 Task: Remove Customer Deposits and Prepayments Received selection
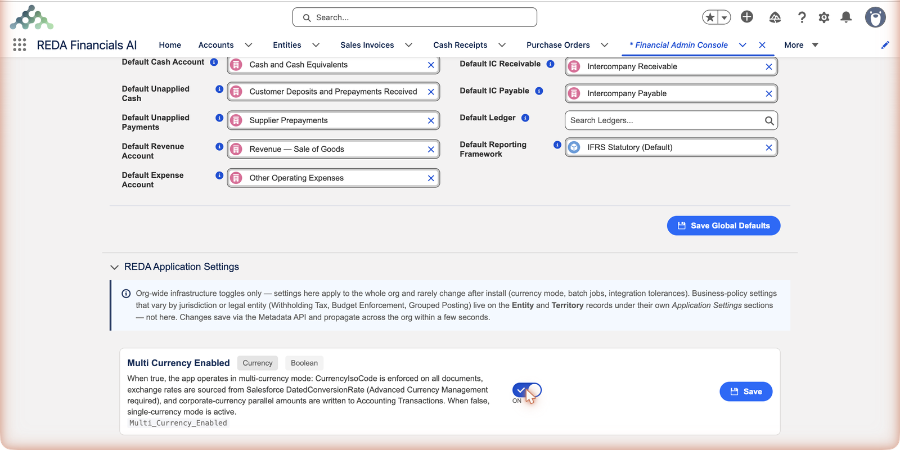point(431,92)
